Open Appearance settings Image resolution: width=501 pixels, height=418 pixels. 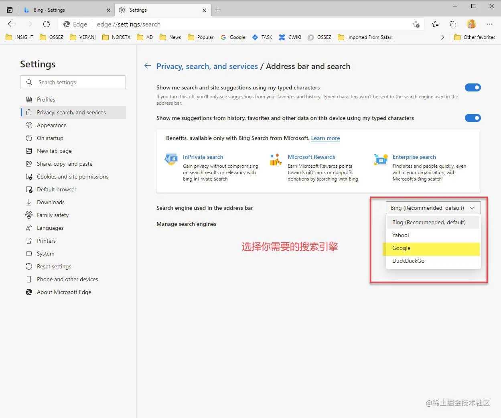point(73,125)
